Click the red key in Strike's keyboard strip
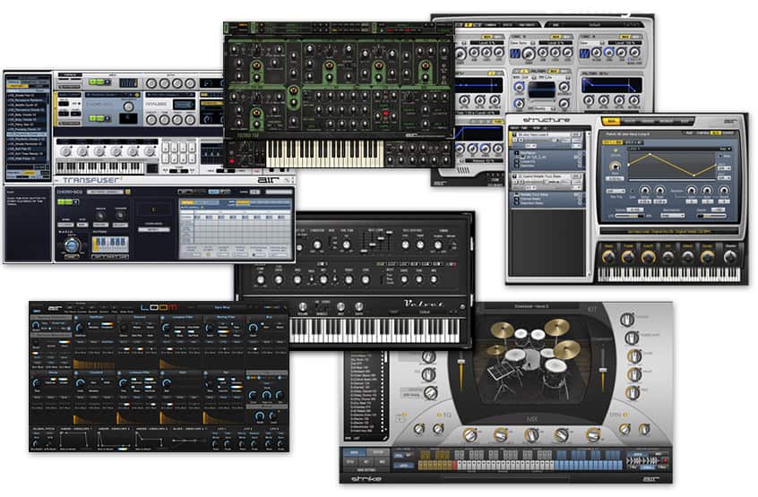The width and height of the screenshot is (758, 497). point(453,466)
